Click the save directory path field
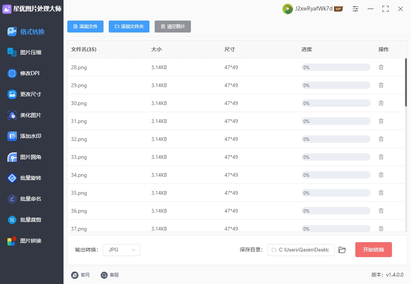 (x=301, y=250)
